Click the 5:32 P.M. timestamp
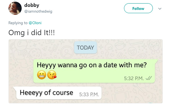Viewport: 169px width, 105px height. [134, 79]
